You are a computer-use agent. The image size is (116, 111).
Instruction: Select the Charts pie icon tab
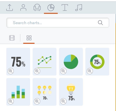click(51, 8)
